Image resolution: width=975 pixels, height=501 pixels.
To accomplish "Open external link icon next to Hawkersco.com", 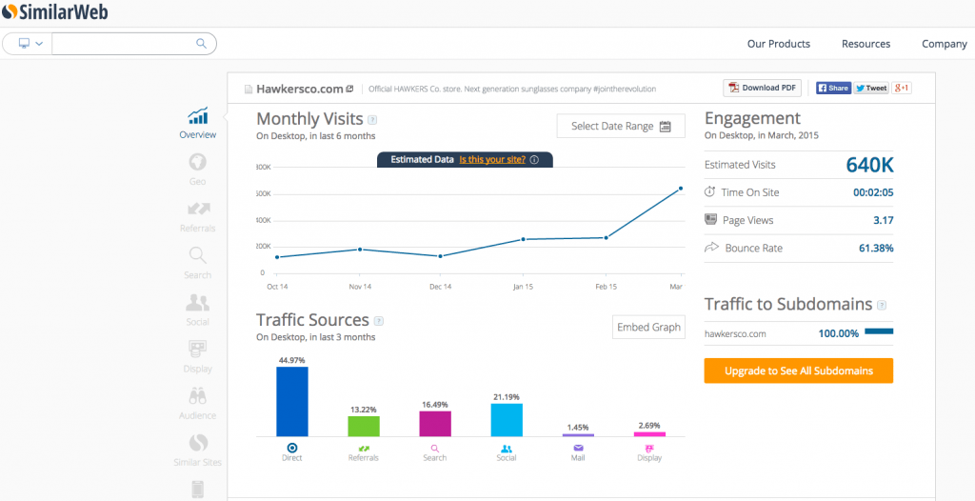I will coord(349,89).
